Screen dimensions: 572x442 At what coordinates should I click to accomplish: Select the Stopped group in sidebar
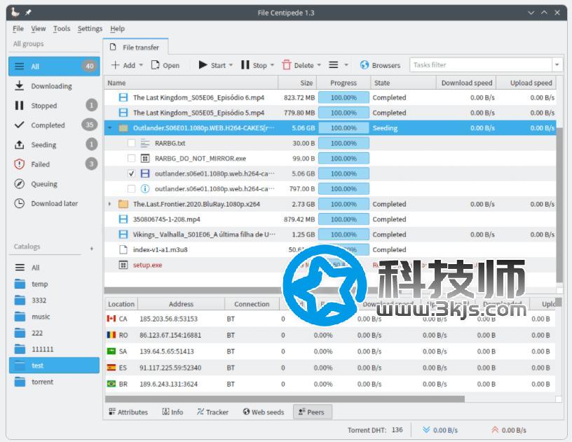(54, 106)
